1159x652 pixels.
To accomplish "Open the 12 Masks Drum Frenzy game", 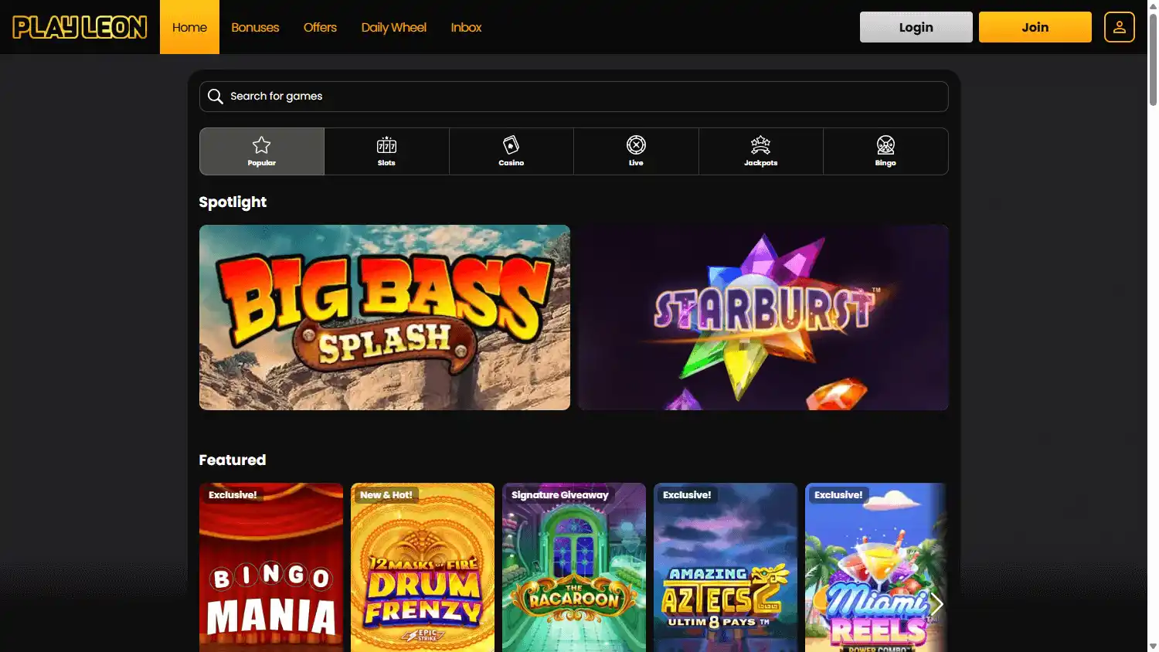I will click(x=423, y=568).
